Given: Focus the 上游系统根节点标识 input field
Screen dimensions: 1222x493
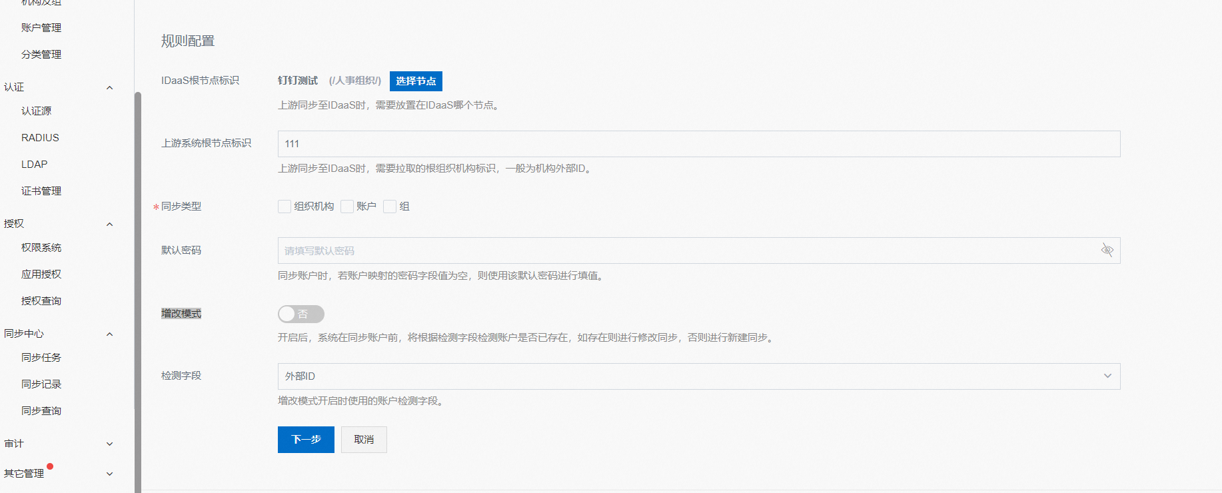Looking at the screenshot, I should click(698, 144).
